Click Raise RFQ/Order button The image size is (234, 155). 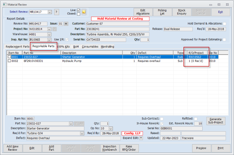coord(129,148)
